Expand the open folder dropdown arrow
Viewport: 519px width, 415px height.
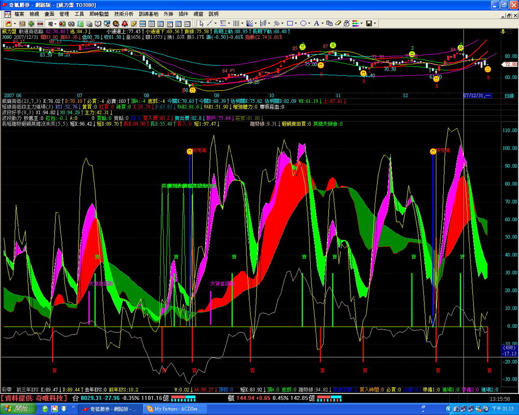[15, 23]
